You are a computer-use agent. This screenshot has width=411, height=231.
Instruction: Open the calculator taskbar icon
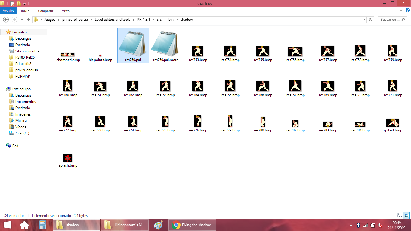pyautogui.click(x=43, y=225)
